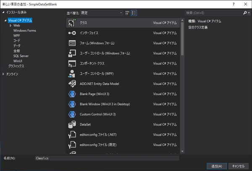Select the インターフェイス template icon

72,33
